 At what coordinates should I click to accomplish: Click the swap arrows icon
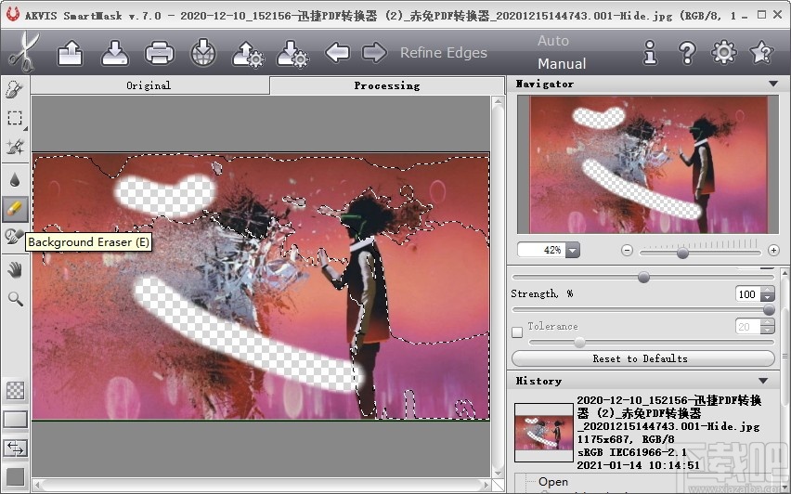(x=15, y=448)
